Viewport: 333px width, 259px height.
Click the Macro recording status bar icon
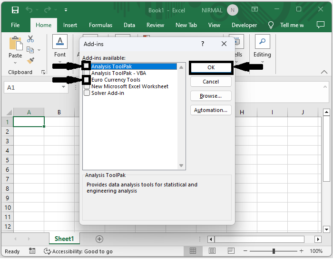(x=32, y=251)
